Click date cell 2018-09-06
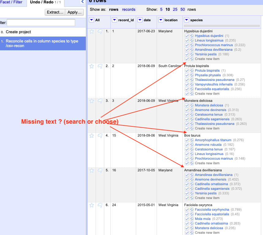Viewport: 263px width, 235px height. pos(146,136)
